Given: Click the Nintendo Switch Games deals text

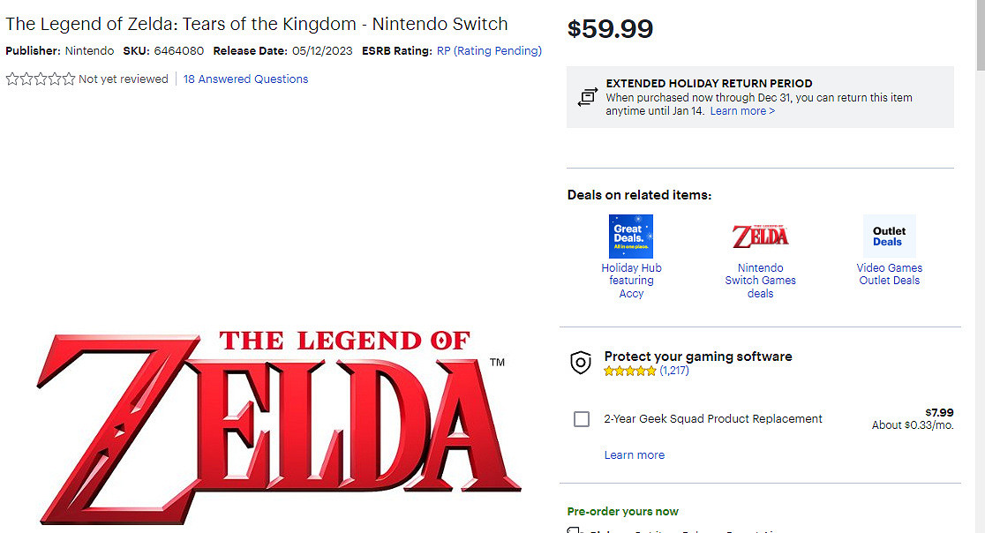Looking at the screenshot, I should 760,281.
